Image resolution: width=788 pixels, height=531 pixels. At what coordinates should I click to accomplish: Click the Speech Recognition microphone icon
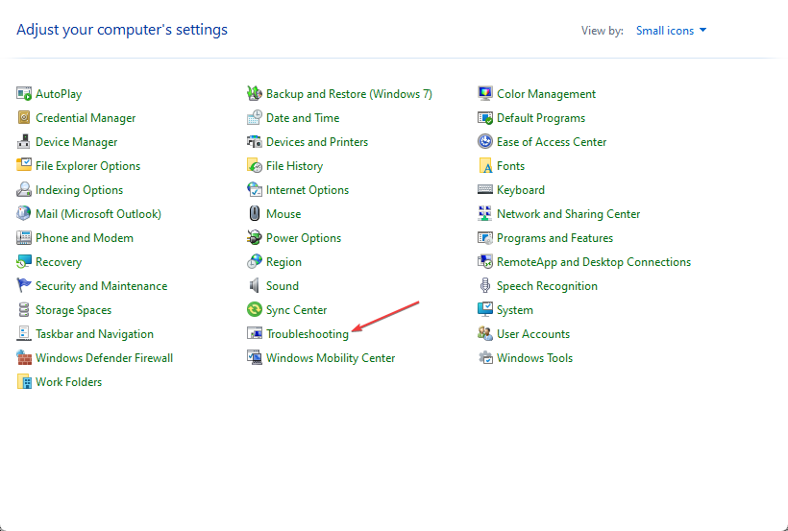[485, 286]
